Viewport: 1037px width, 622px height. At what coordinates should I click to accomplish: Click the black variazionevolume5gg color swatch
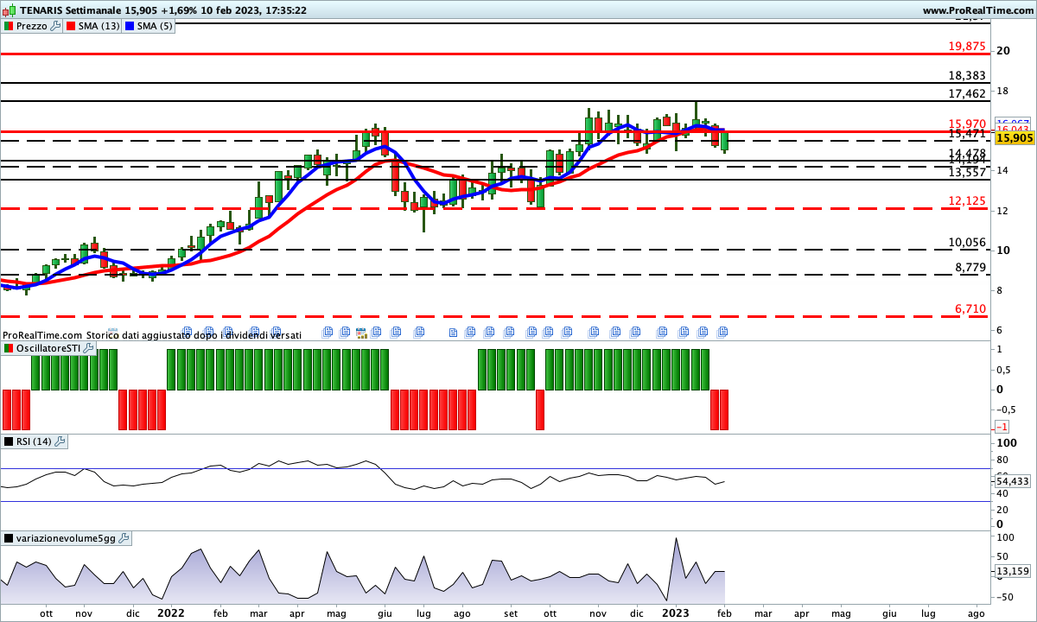(8, 538)
